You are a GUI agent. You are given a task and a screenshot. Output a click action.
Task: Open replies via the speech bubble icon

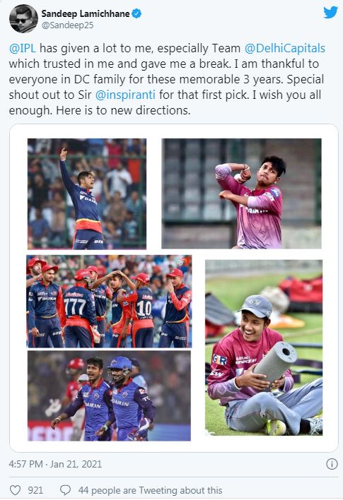pyautogui.click(x=66, y=490)
